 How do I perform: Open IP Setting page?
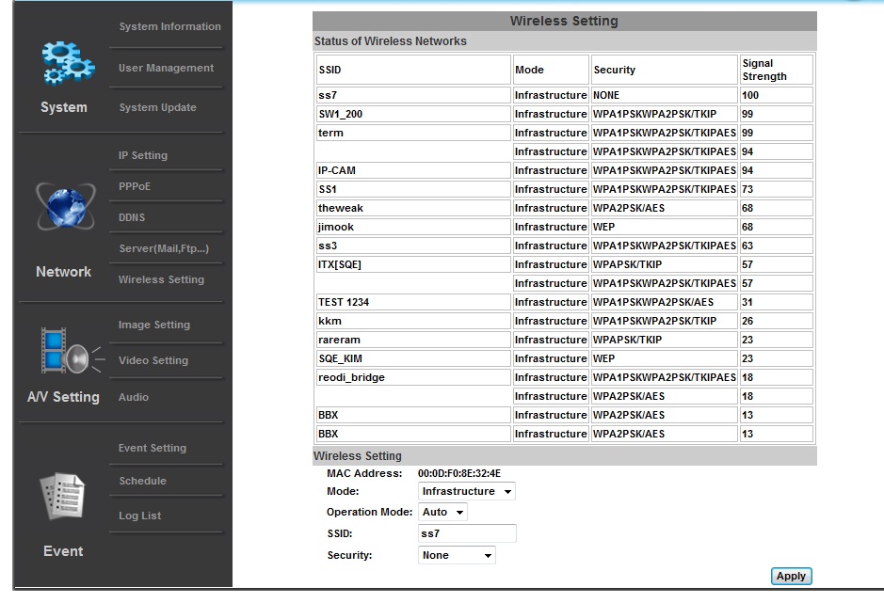coord(143,155)
